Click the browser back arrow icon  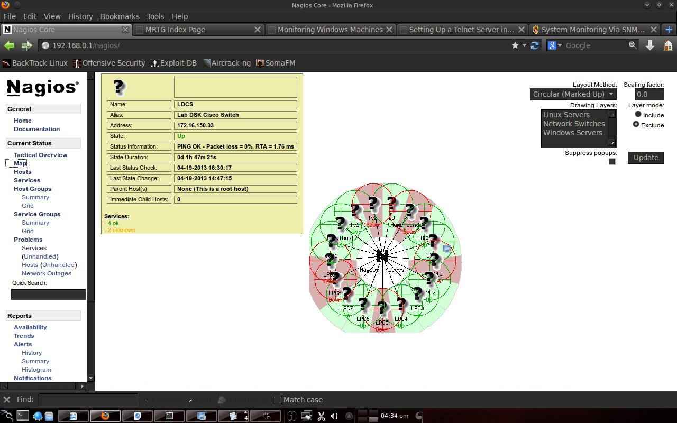point(9,45)
